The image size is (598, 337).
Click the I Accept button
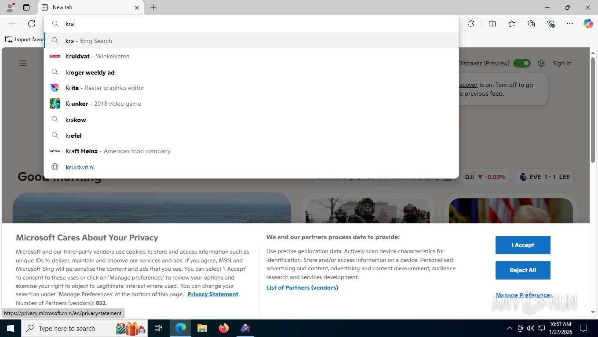coord(523,245)
